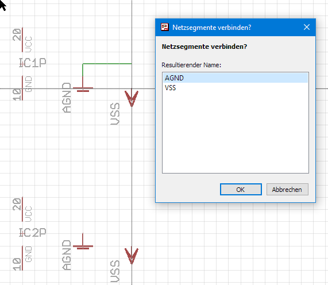Select VSS in the name list
328x285 pixels.
236,88
